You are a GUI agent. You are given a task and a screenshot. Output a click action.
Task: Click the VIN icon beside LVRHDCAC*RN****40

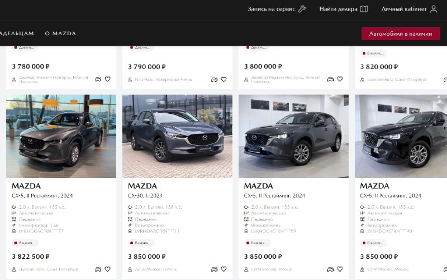click(362, 231)
